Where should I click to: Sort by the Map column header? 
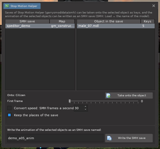(62, 21)
